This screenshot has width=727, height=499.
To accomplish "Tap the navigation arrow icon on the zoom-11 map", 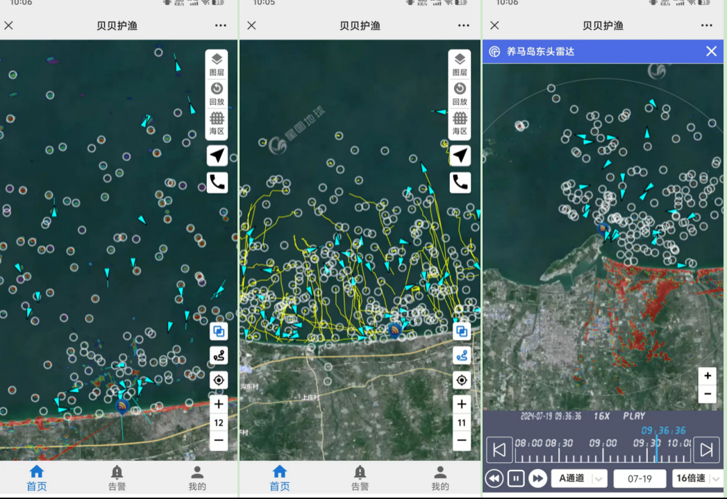I will [x=460, y=155].
